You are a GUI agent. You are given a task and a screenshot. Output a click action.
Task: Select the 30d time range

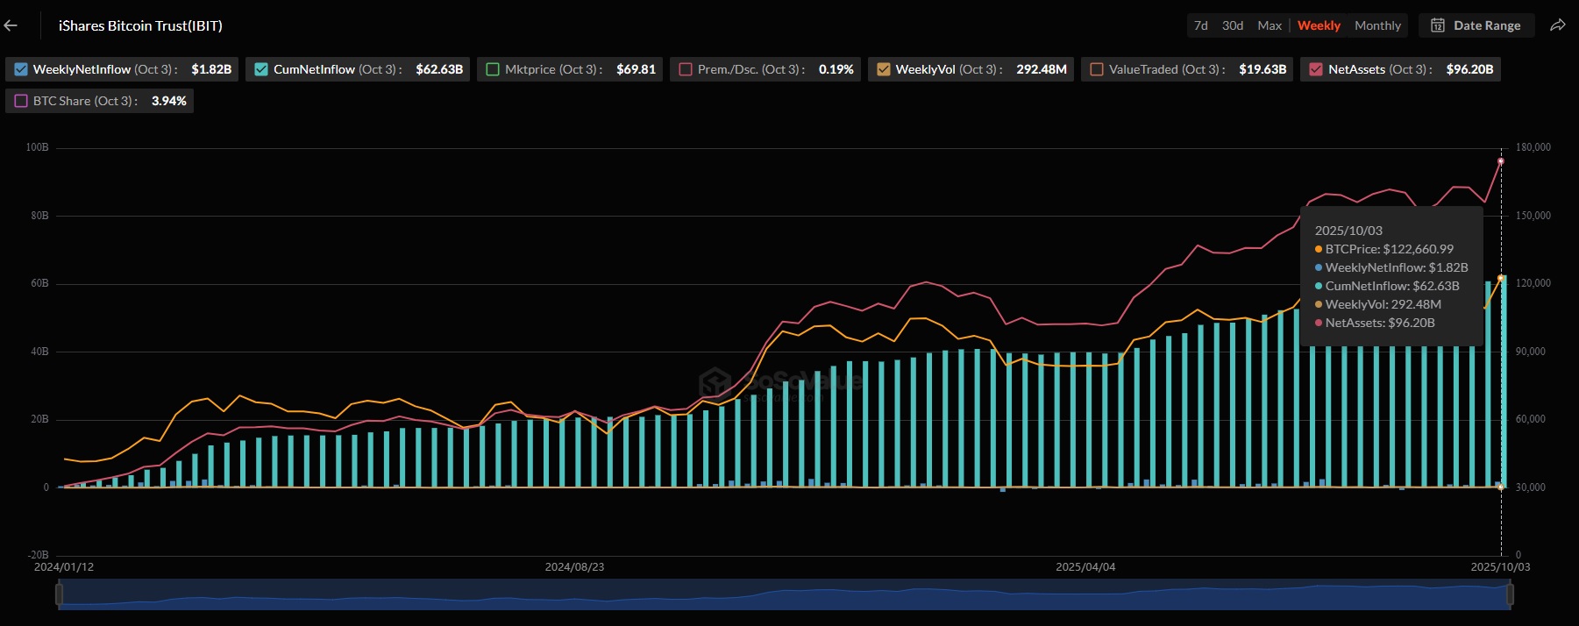tap(1232, 25)
